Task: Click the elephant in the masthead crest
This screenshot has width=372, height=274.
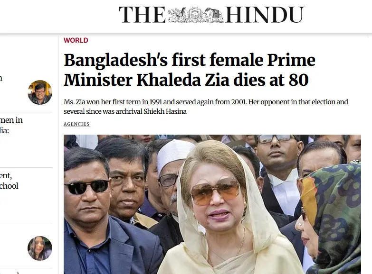Action: click(x=211, y=15)
